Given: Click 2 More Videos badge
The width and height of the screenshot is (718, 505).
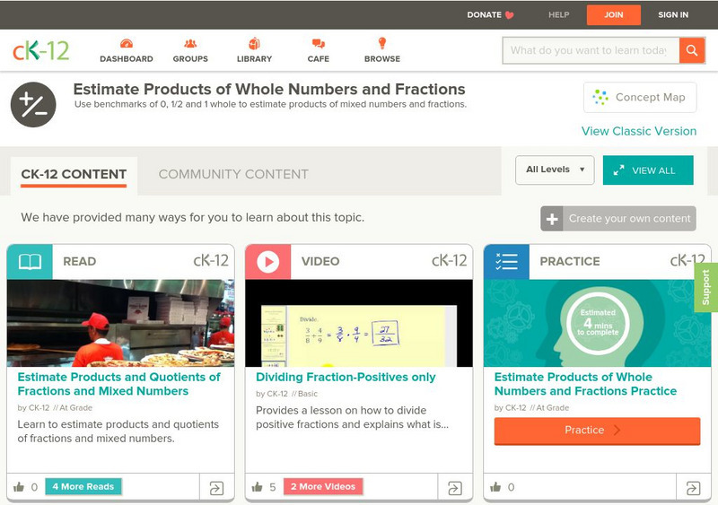Looking at the screenshot, I should (x=323, y=487).
